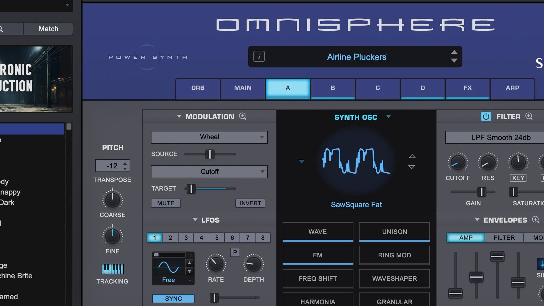
Task: Click the Fine pitch knob
Action: pyautogui.click(x=113, y=236)
